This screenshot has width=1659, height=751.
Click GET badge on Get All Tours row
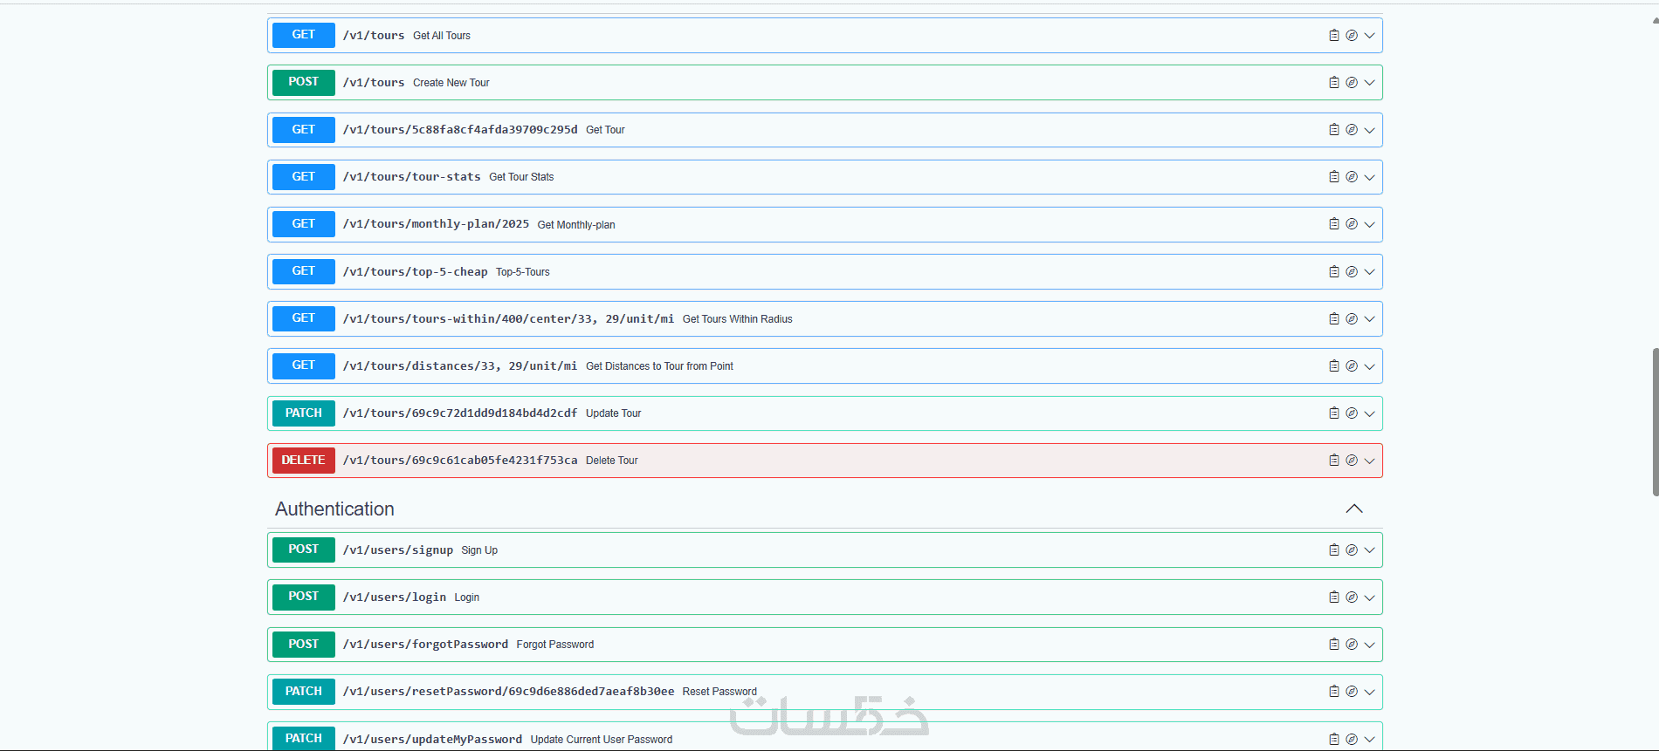(304, 35)
